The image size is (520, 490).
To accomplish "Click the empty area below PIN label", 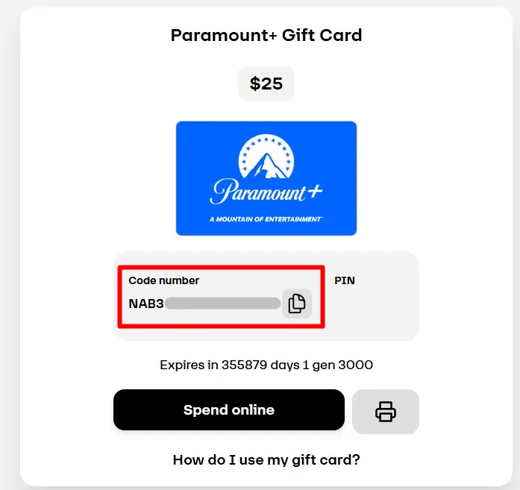I will (372, 308).
